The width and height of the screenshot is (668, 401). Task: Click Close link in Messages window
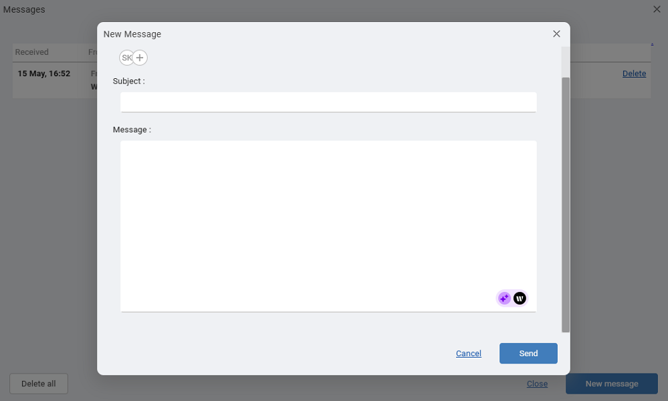point(537,384)
